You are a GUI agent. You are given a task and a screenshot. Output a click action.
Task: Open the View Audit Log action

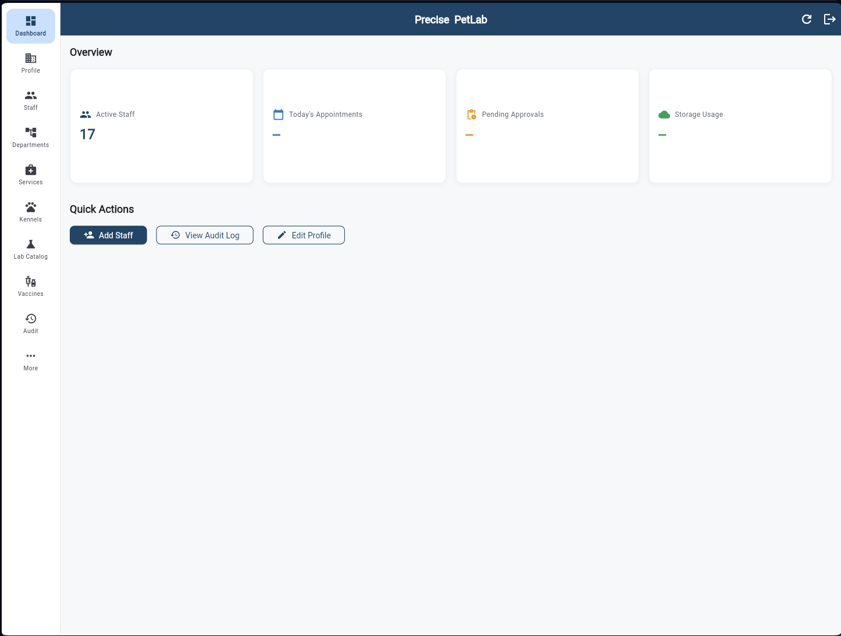205,235
